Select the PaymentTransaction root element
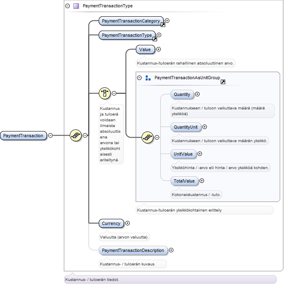Screen dimensions: 284x285 coord(23,136)
